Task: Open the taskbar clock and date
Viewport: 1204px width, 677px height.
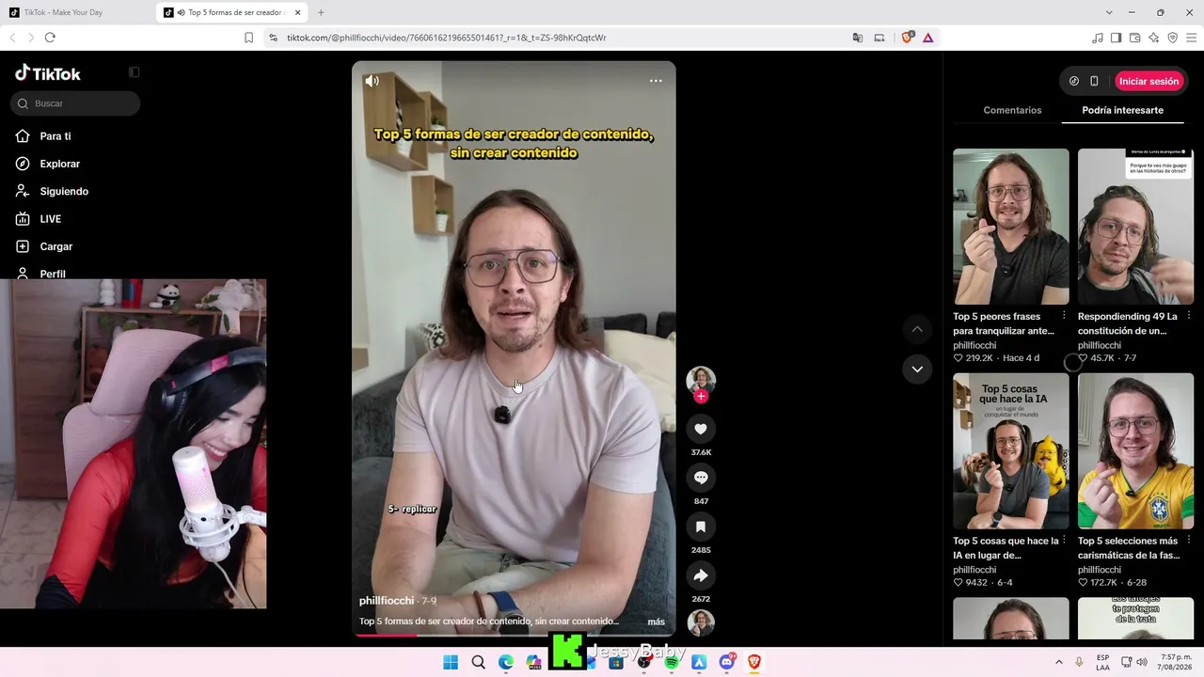Action: pyautogui.click(x=1176, y=662)
